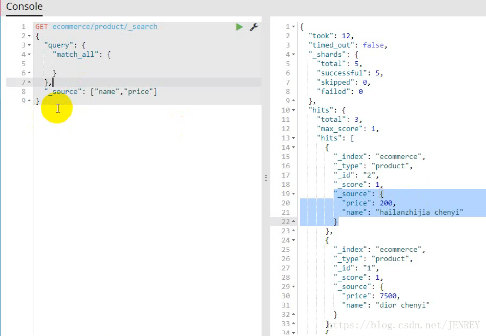
Task: Click the "_id": "2" line
Action: tap(356, 175)
